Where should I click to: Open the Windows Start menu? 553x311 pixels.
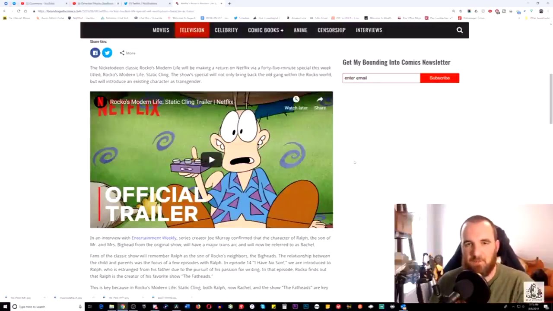(4, 307)
